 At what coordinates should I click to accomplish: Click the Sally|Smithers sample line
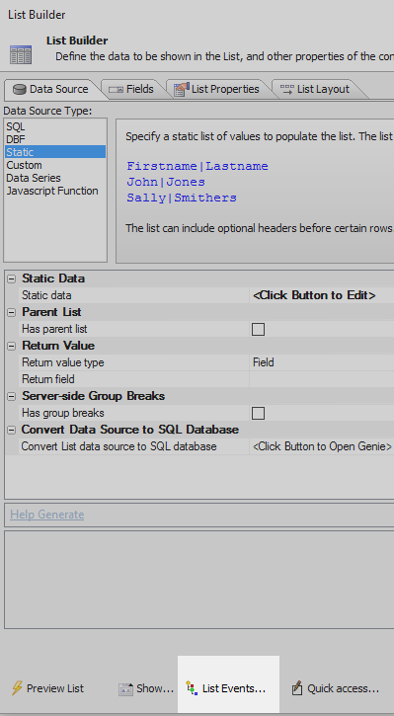tap(182, 198)
